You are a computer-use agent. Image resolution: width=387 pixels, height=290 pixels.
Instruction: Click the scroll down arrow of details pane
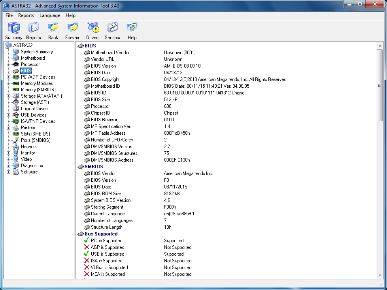(x=379, y=275)
